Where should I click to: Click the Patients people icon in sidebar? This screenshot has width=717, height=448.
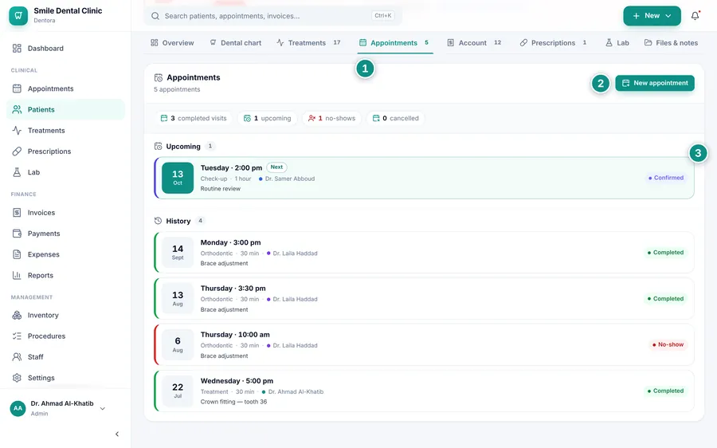point(17,109)
